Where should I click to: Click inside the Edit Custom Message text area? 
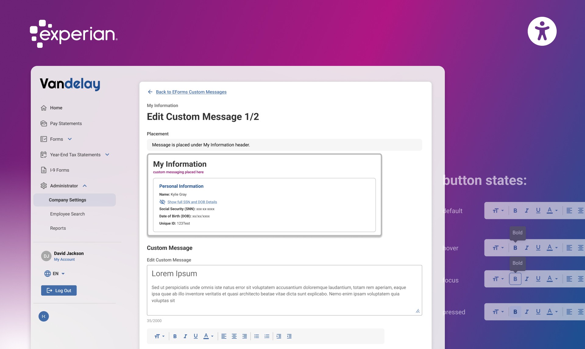click(x=285, y=290)
